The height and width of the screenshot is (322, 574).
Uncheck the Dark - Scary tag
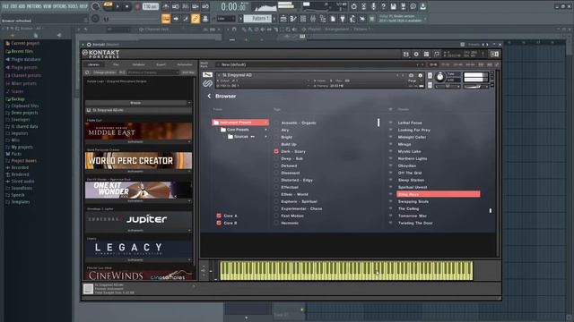276,151
